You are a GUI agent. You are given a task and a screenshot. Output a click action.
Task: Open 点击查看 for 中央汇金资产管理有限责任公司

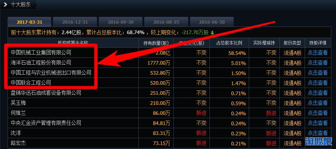[318, 123]
